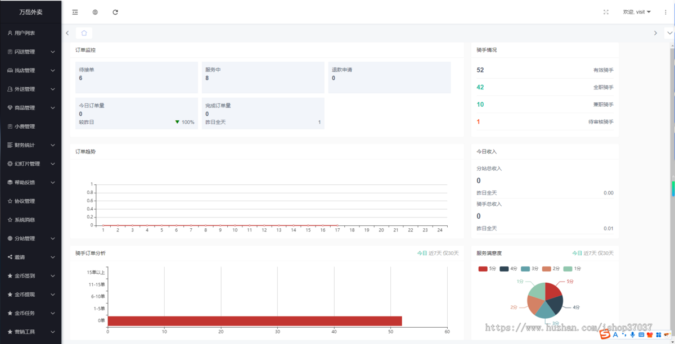Toggle the 3分 legend in satisfaction chart

(x=530, y=269)
